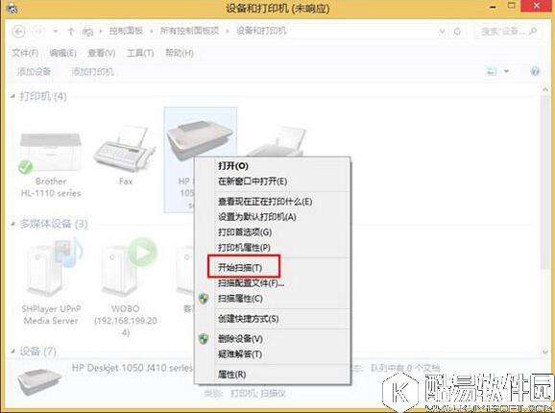Close the 设备和打印机 window
Viewport: 555px width, 413px height.
(537, 6)
